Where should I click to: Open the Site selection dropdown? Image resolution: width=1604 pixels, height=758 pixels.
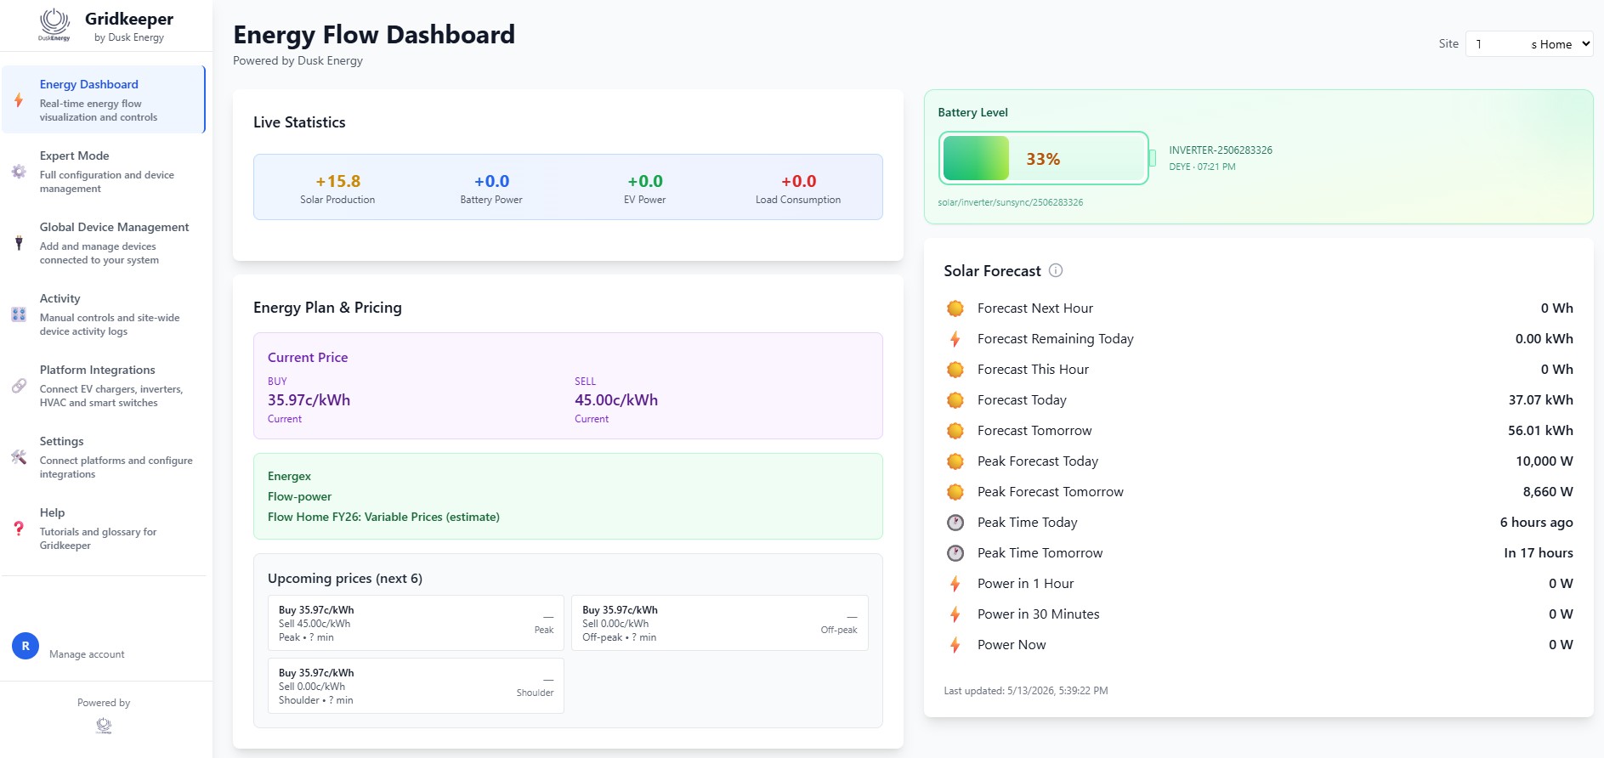pyautogui.click(x=1529, y=44)
